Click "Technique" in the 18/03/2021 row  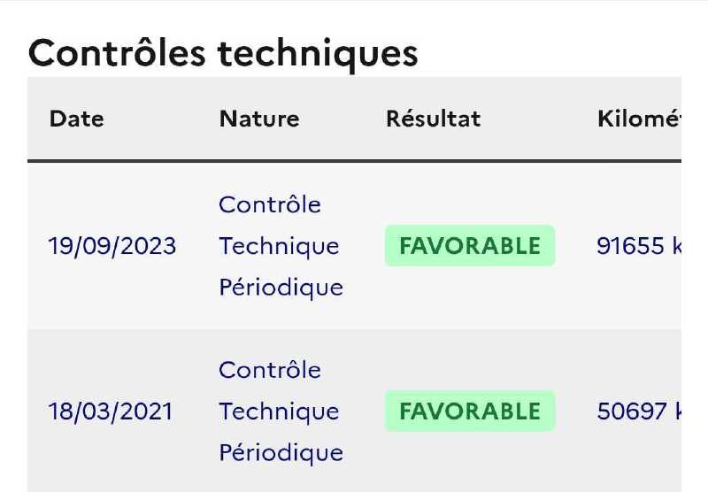pyautogui.click(x=279, y=411)
